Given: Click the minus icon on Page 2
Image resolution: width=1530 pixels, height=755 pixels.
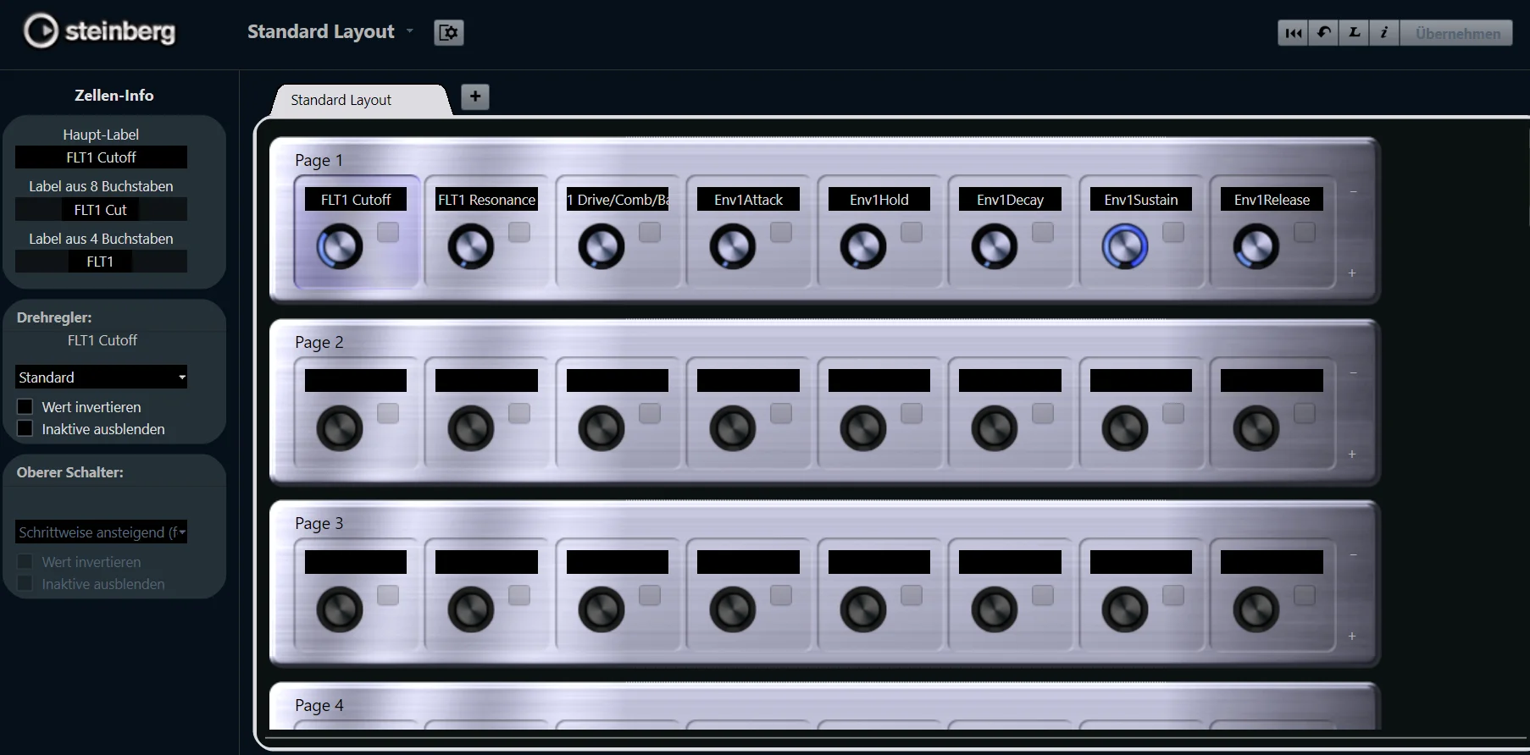Looking at the screenshot, I should coord(1353,373).
